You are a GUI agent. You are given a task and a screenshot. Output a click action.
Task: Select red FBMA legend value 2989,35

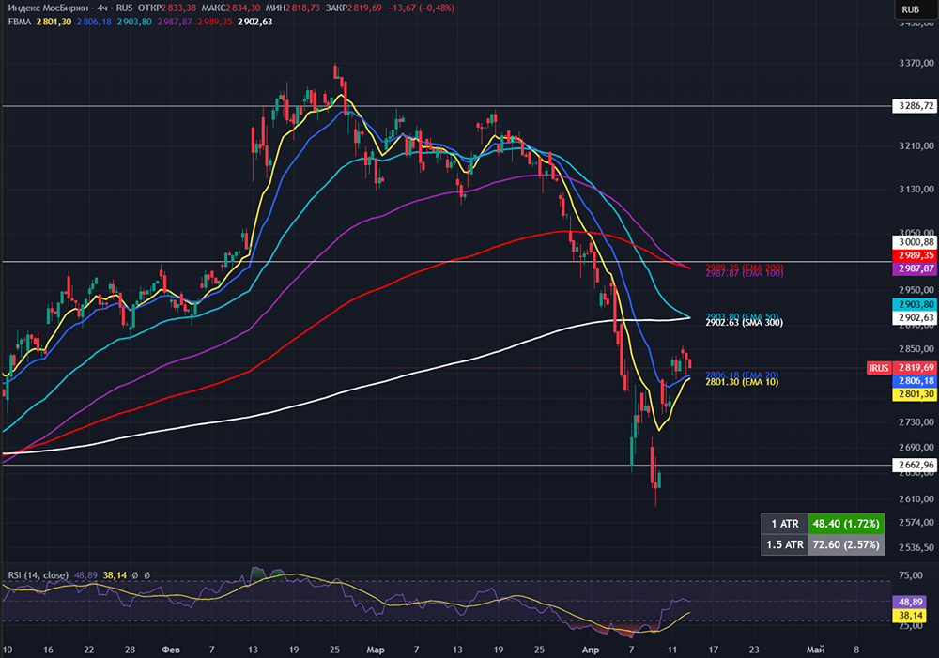point(214,22)
